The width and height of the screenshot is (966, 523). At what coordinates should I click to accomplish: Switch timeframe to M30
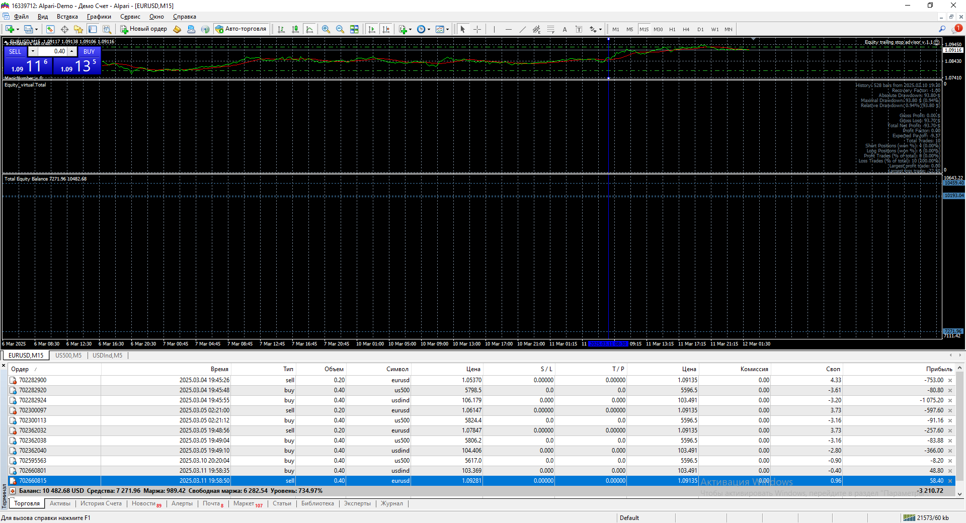coord(658,29)
